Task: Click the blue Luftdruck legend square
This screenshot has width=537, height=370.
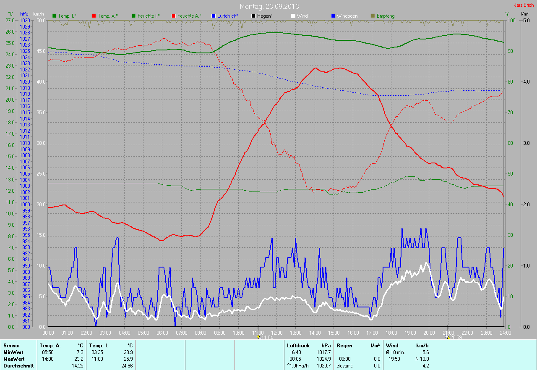Action: 214,16
